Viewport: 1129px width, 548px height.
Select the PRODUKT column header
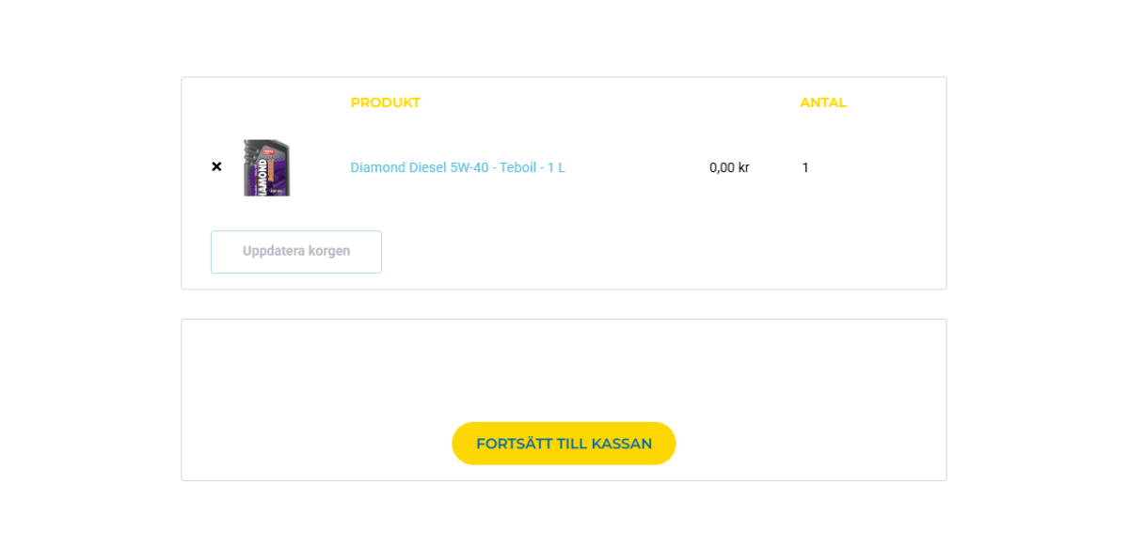tap(385, 102)
